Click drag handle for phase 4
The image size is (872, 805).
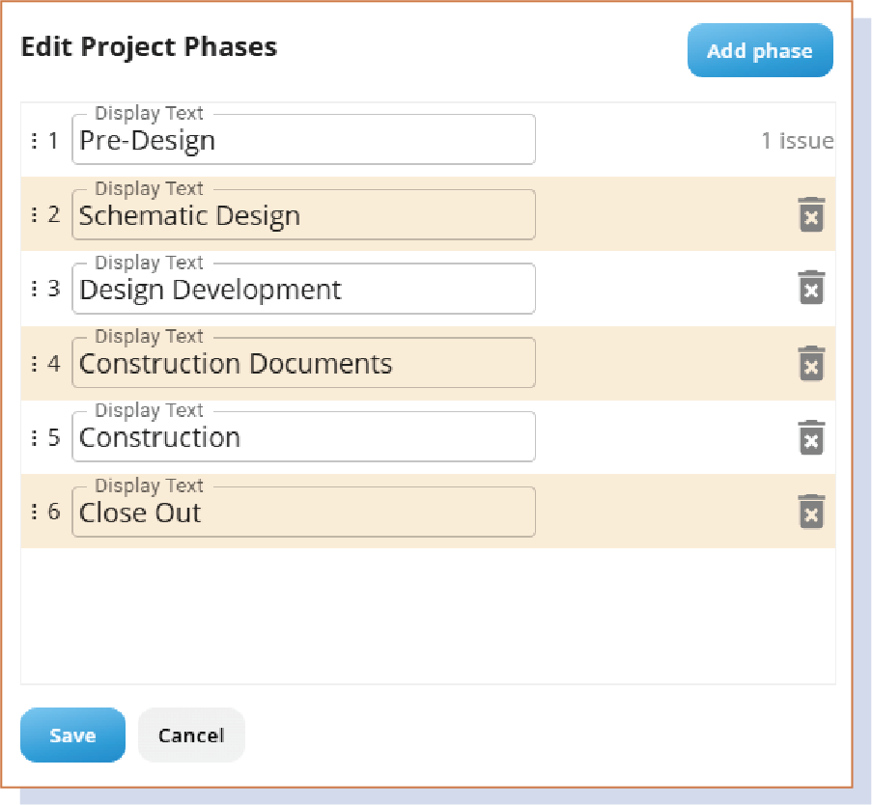click(x=35, y=363)
